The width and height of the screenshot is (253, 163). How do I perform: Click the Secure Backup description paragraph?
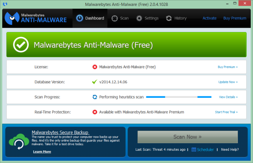click(76, 141)
